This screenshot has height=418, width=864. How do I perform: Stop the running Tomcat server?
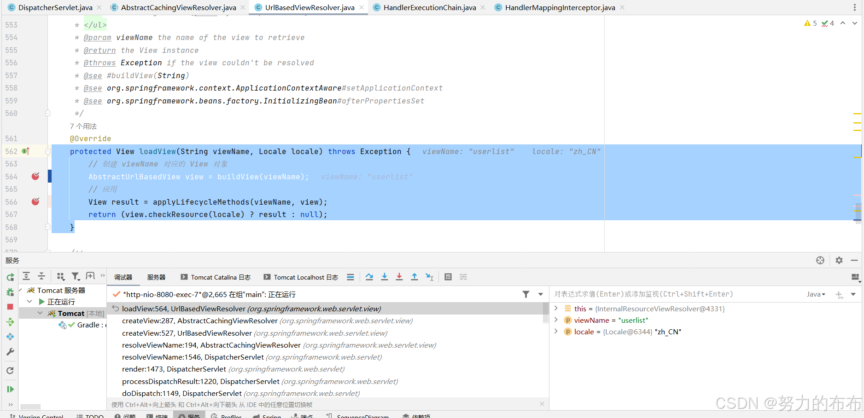tap(10, 307)
